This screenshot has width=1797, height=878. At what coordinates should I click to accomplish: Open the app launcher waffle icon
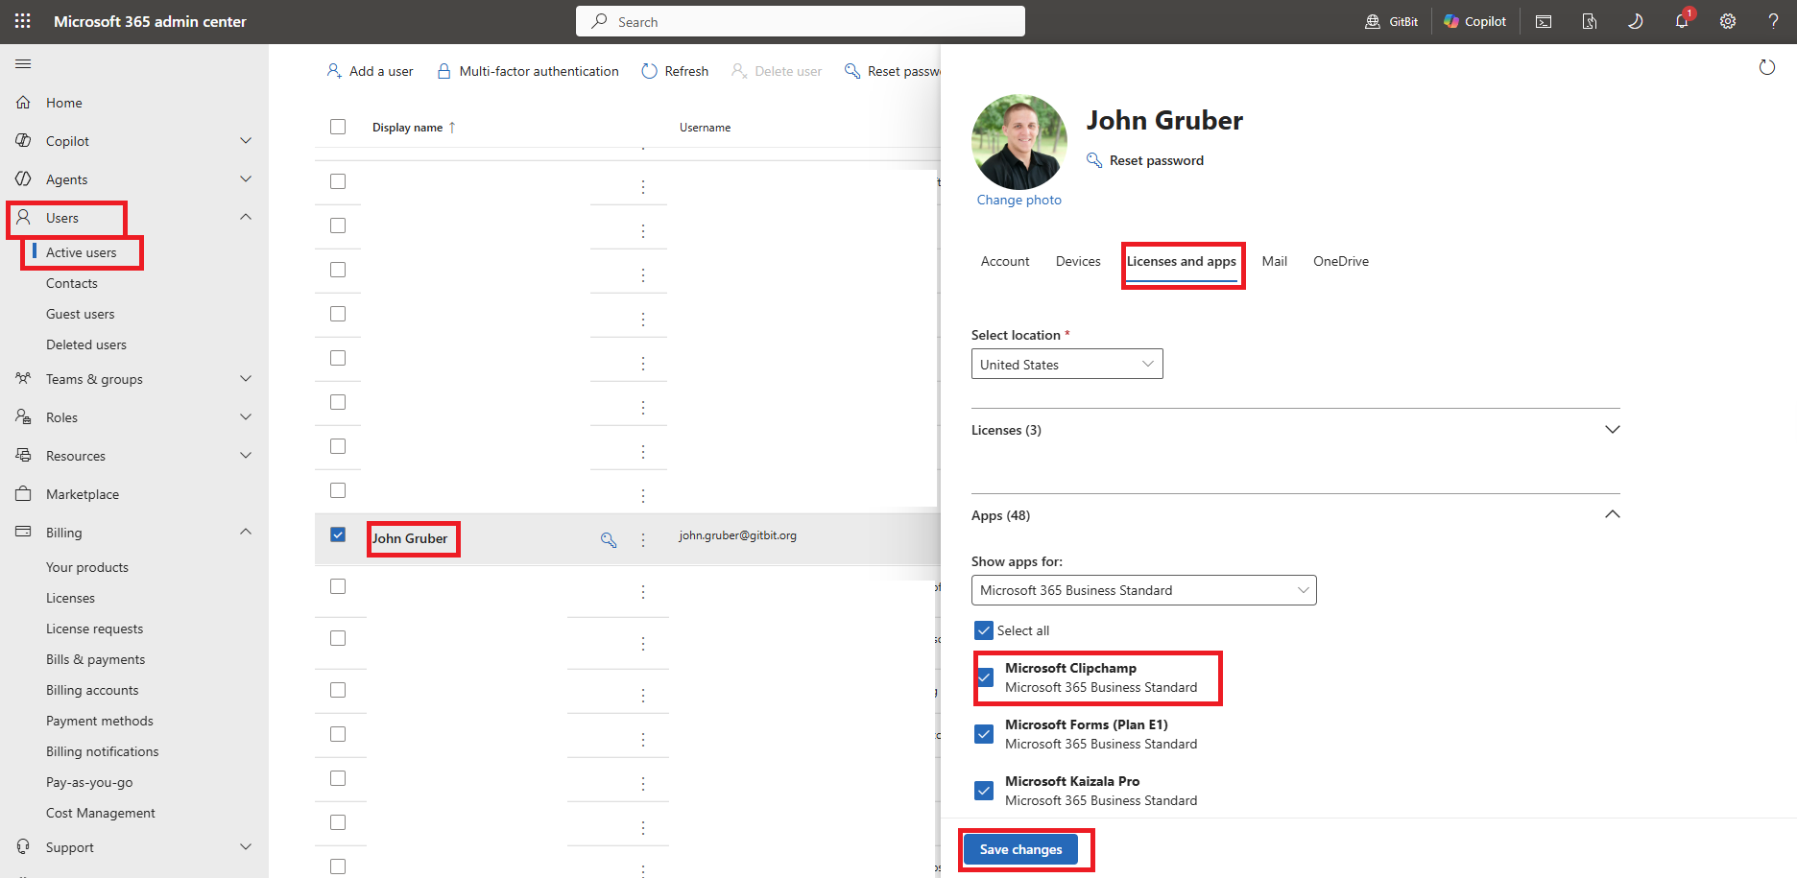coord(23,21)
